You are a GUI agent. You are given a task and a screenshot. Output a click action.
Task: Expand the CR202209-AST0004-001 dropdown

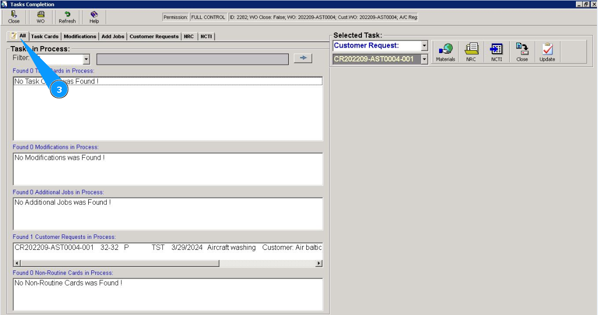tap(425, 59)
